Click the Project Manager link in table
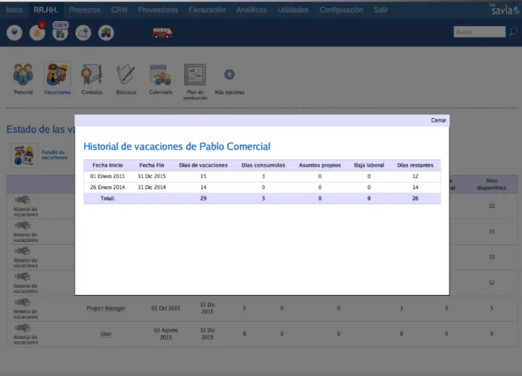Image resolution: width=522 pixels, height=376 pixels. coord(106,308)
